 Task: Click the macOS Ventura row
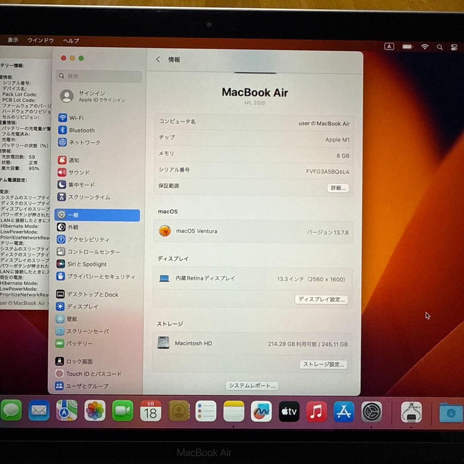click(253, 232)
